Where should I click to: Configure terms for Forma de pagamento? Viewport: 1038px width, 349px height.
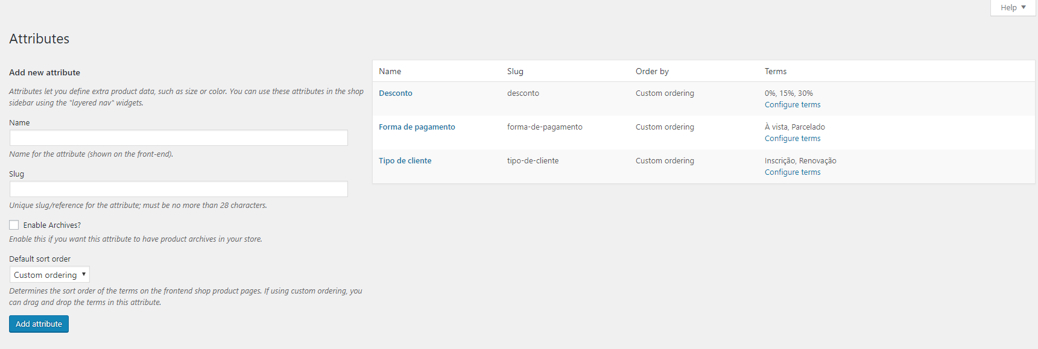click(x=793, y=139)
